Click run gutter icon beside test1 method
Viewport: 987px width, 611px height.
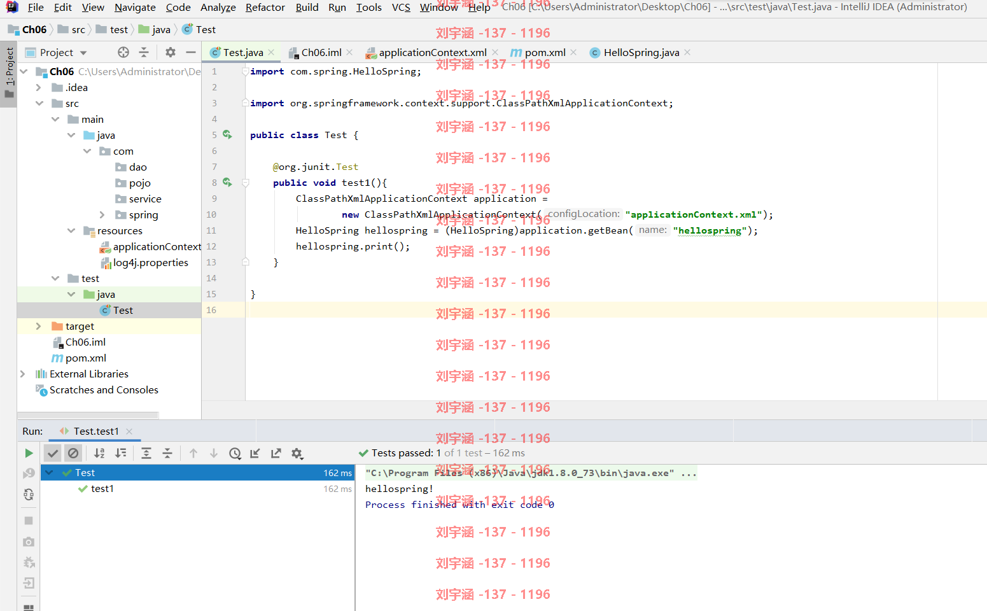click(227, 183)
